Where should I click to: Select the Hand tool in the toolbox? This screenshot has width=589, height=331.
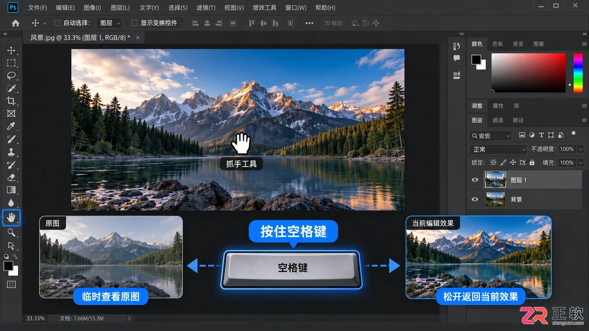pyautogui.click(x=11, y=218)
